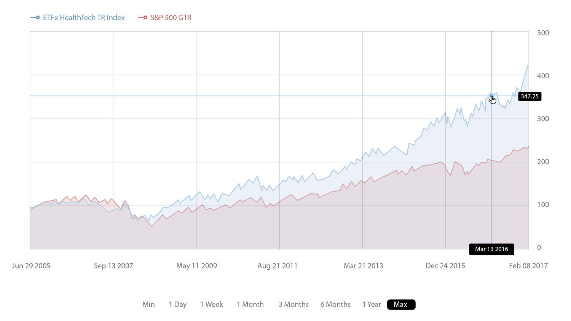
Task: Select the 1 Day range
Action: coord(178,304)
